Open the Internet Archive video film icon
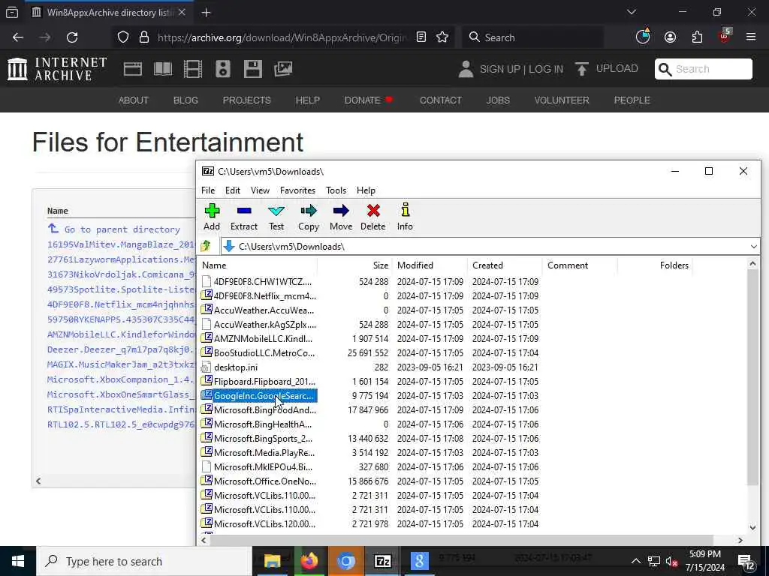 [x=193, y=69]
